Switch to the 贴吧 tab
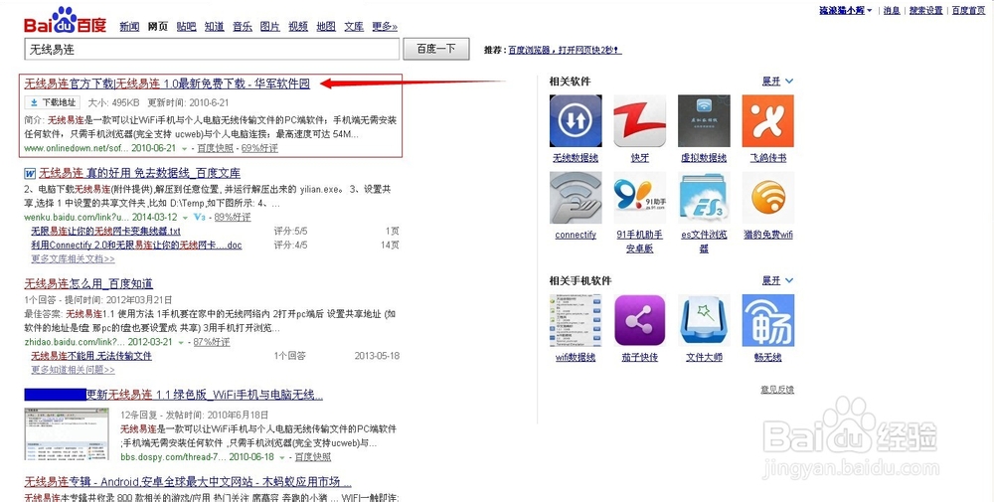The image size is (994, 502). point(187,27)
